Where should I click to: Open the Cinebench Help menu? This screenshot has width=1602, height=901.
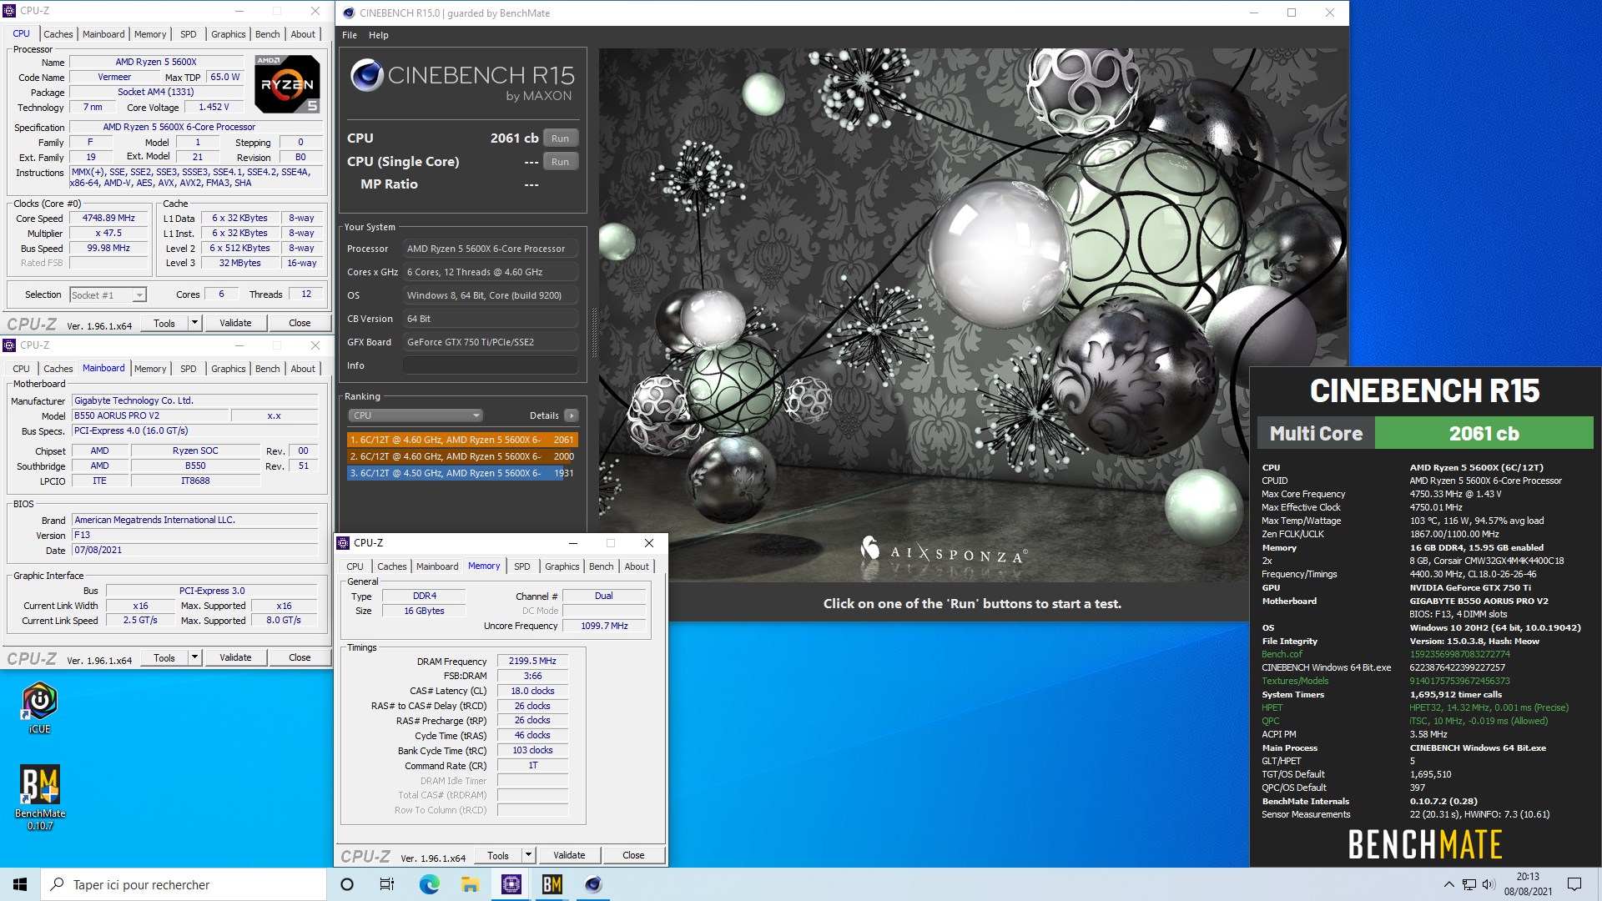click(x=379, y=35)
